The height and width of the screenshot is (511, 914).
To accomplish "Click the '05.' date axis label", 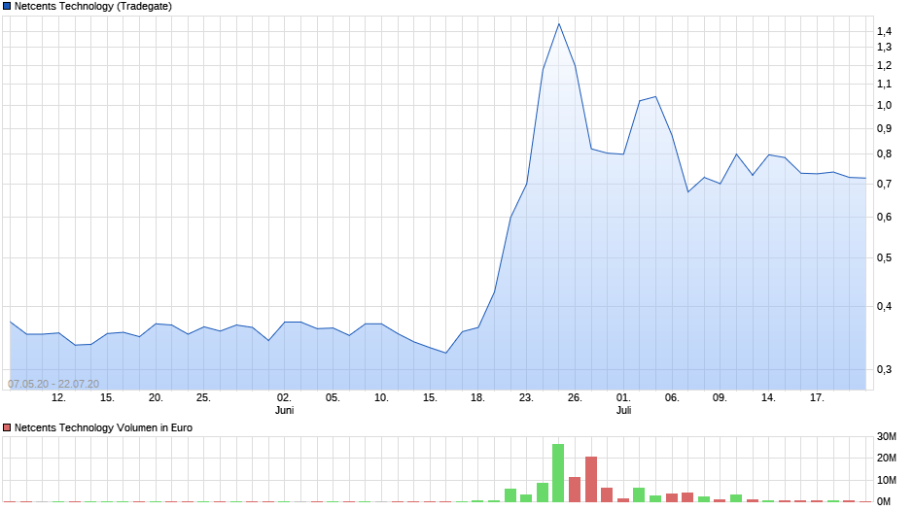I will [333, 398].
